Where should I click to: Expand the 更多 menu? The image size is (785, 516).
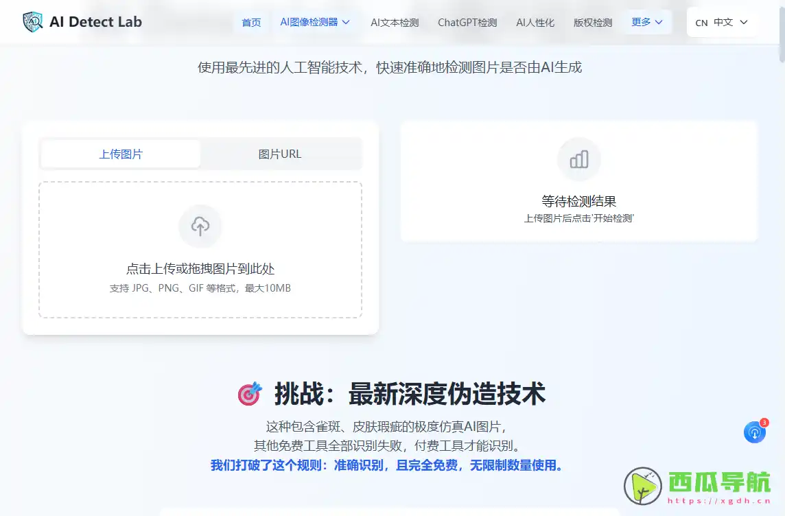tap(647, 22)
